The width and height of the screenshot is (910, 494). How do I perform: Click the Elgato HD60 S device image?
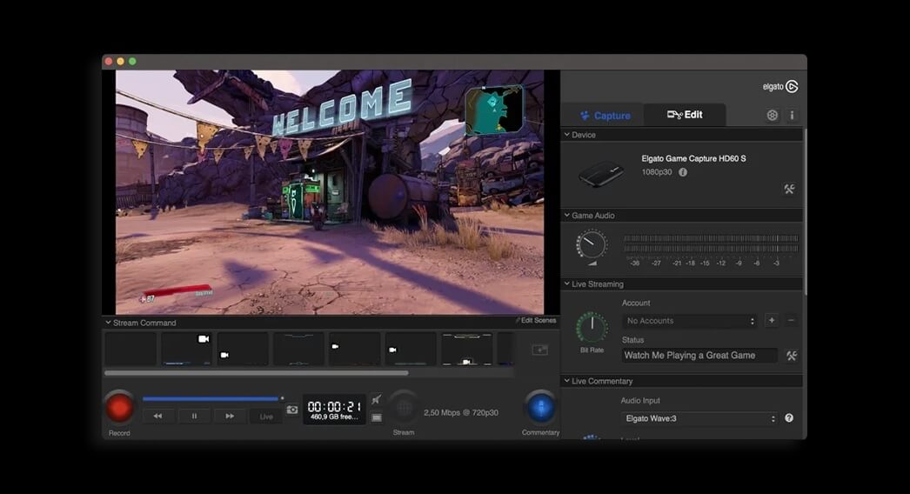602,174
